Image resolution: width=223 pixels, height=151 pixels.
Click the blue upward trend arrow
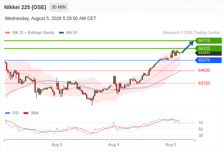pyautogui.click(x=188, y=47)
